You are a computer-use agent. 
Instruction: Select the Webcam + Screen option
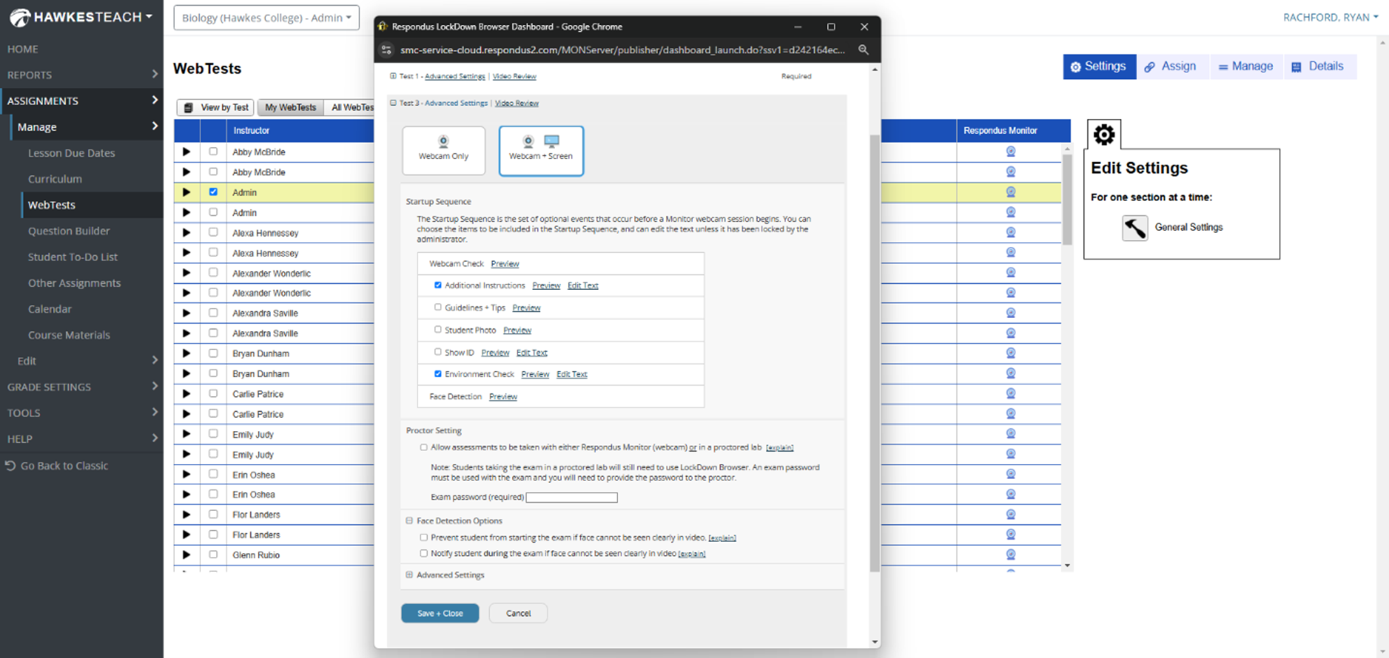coord(540,150)
